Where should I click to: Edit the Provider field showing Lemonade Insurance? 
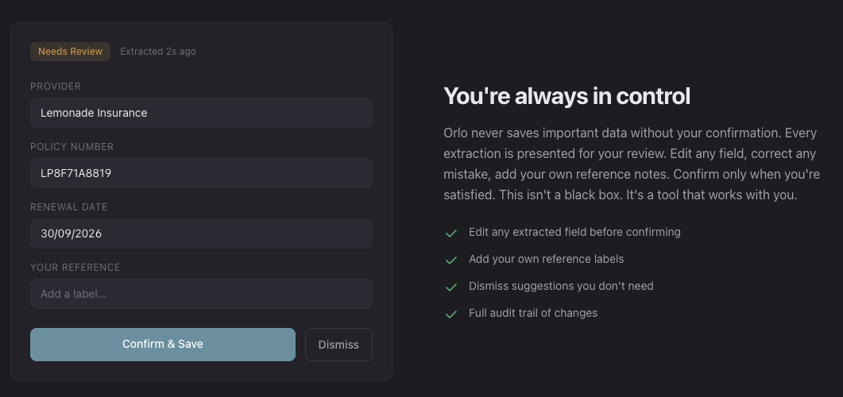(201, 113)
